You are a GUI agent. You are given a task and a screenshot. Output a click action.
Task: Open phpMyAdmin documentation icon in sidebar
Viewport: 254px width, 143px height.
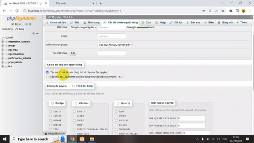point(19,24)
